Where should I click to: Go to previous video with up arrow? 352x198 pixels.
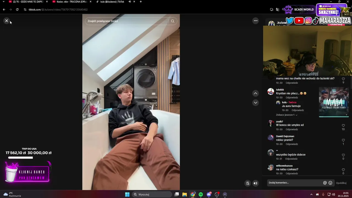[255, 94]
